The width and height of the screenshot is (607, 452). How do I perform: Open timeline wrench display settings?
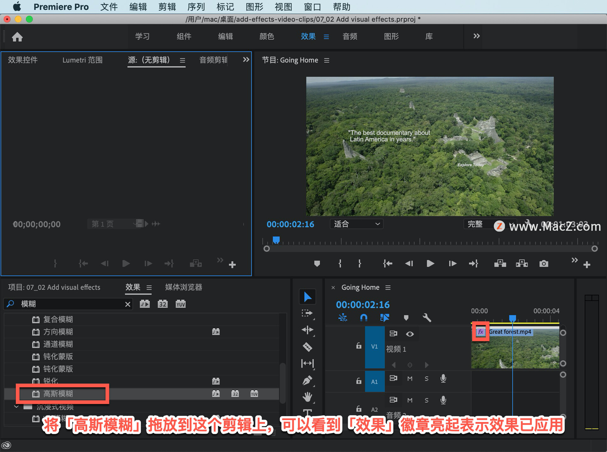pyautogui.click(x=427, y=318)
